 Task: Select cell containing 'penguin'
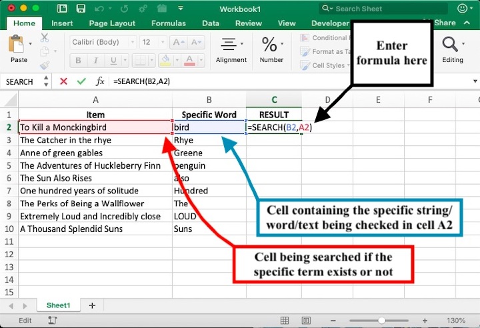point(209,166)
